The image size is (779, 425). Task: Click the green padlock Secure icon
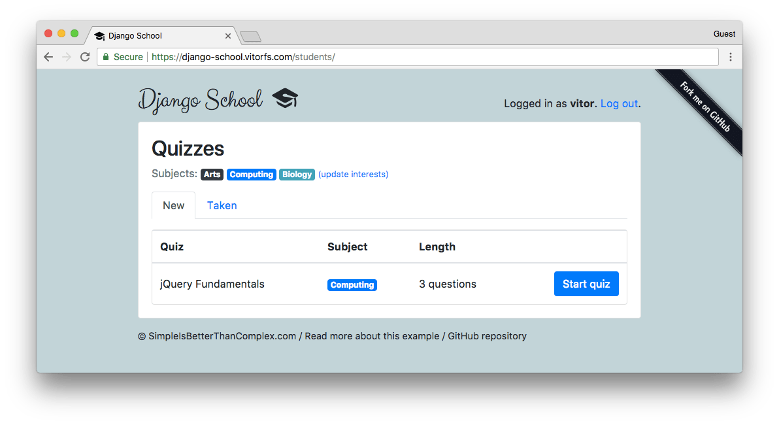[106, 57]
